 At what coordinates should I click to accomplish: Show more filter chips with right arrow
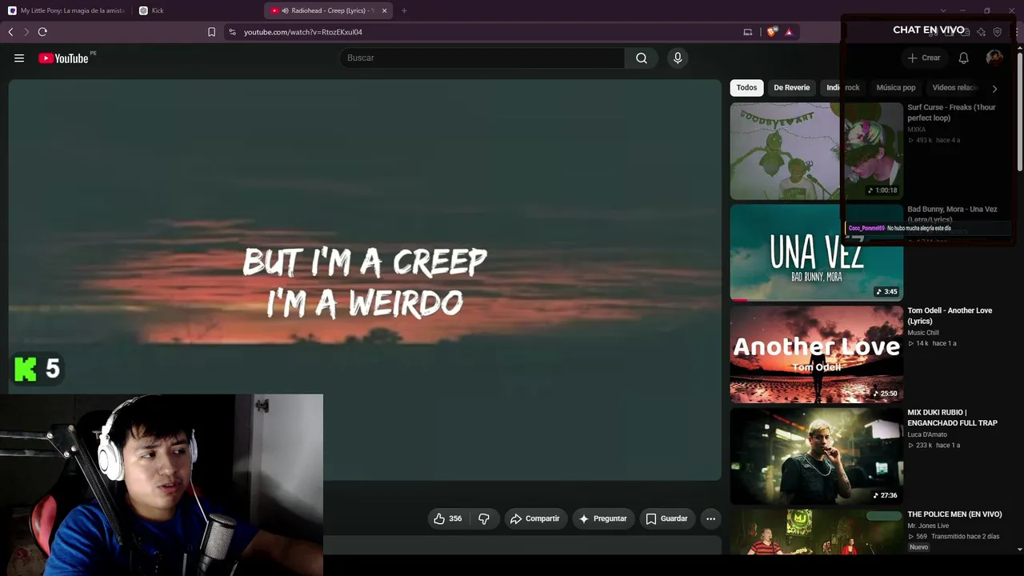click(994, 88)
